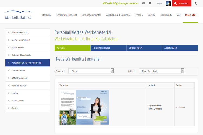Switch to the Personalisierung step tab

tap(108, 48)
